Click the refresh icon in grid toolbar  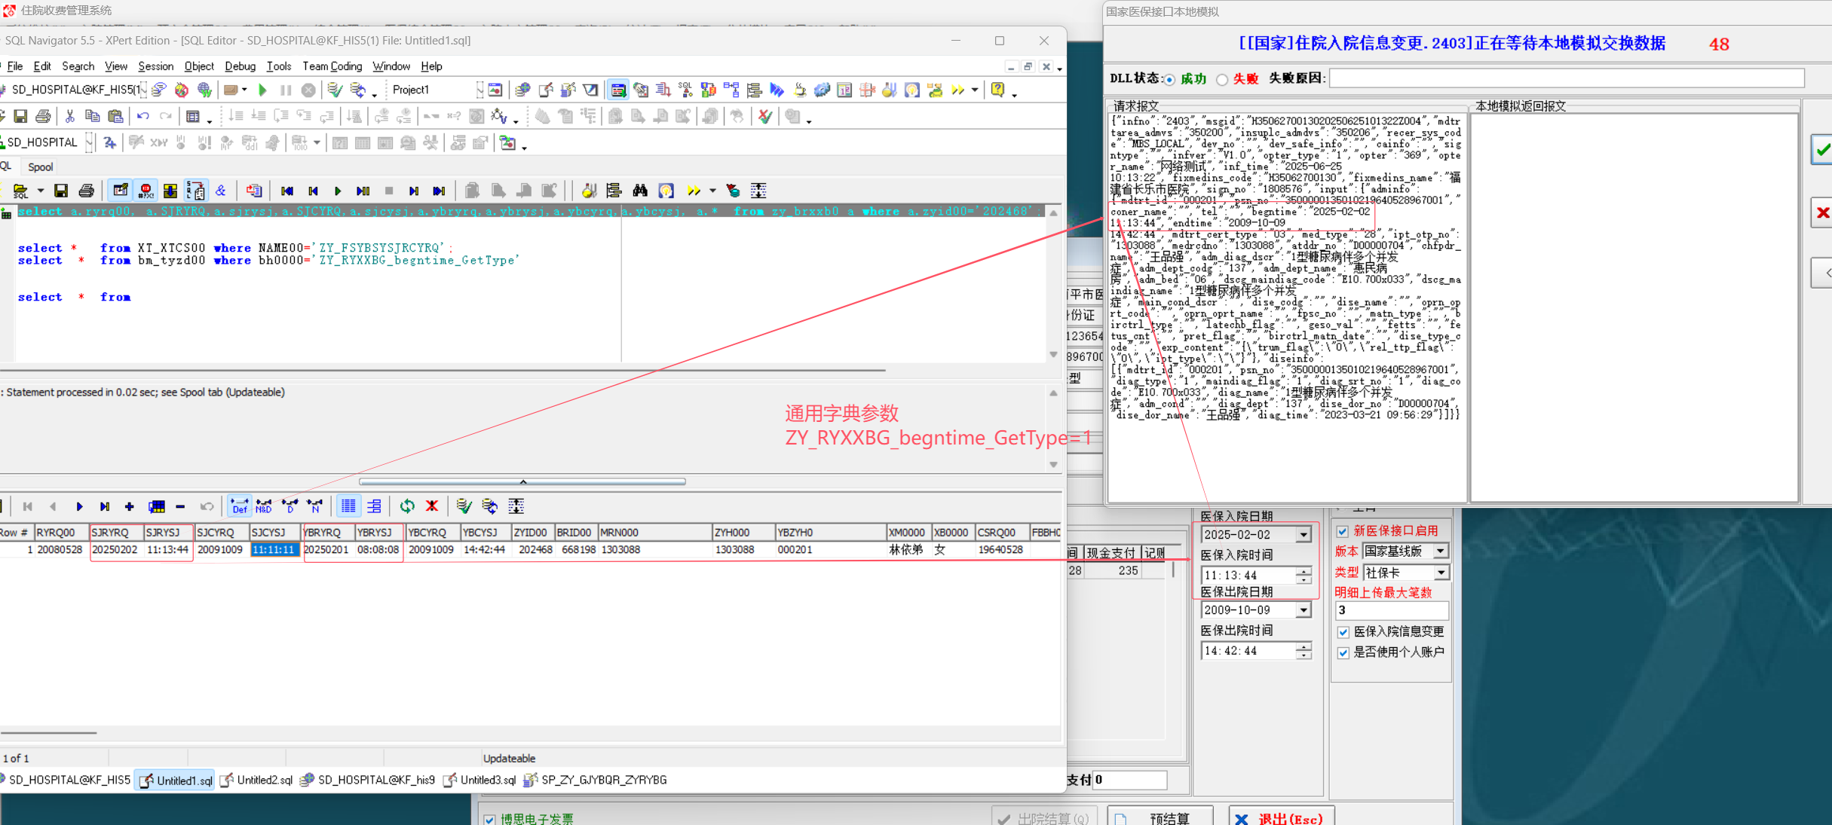pos(407,506)
